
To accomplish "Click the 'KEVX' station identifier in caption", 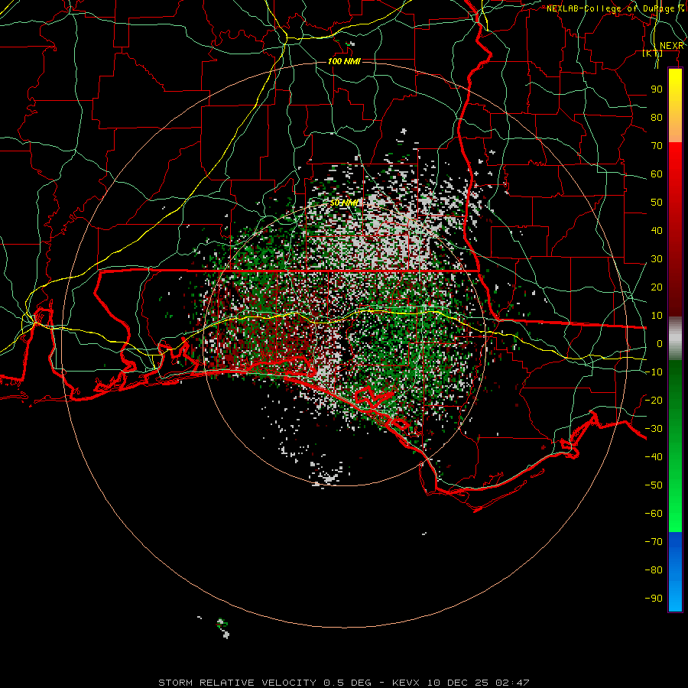I will [x=405, y=683].
